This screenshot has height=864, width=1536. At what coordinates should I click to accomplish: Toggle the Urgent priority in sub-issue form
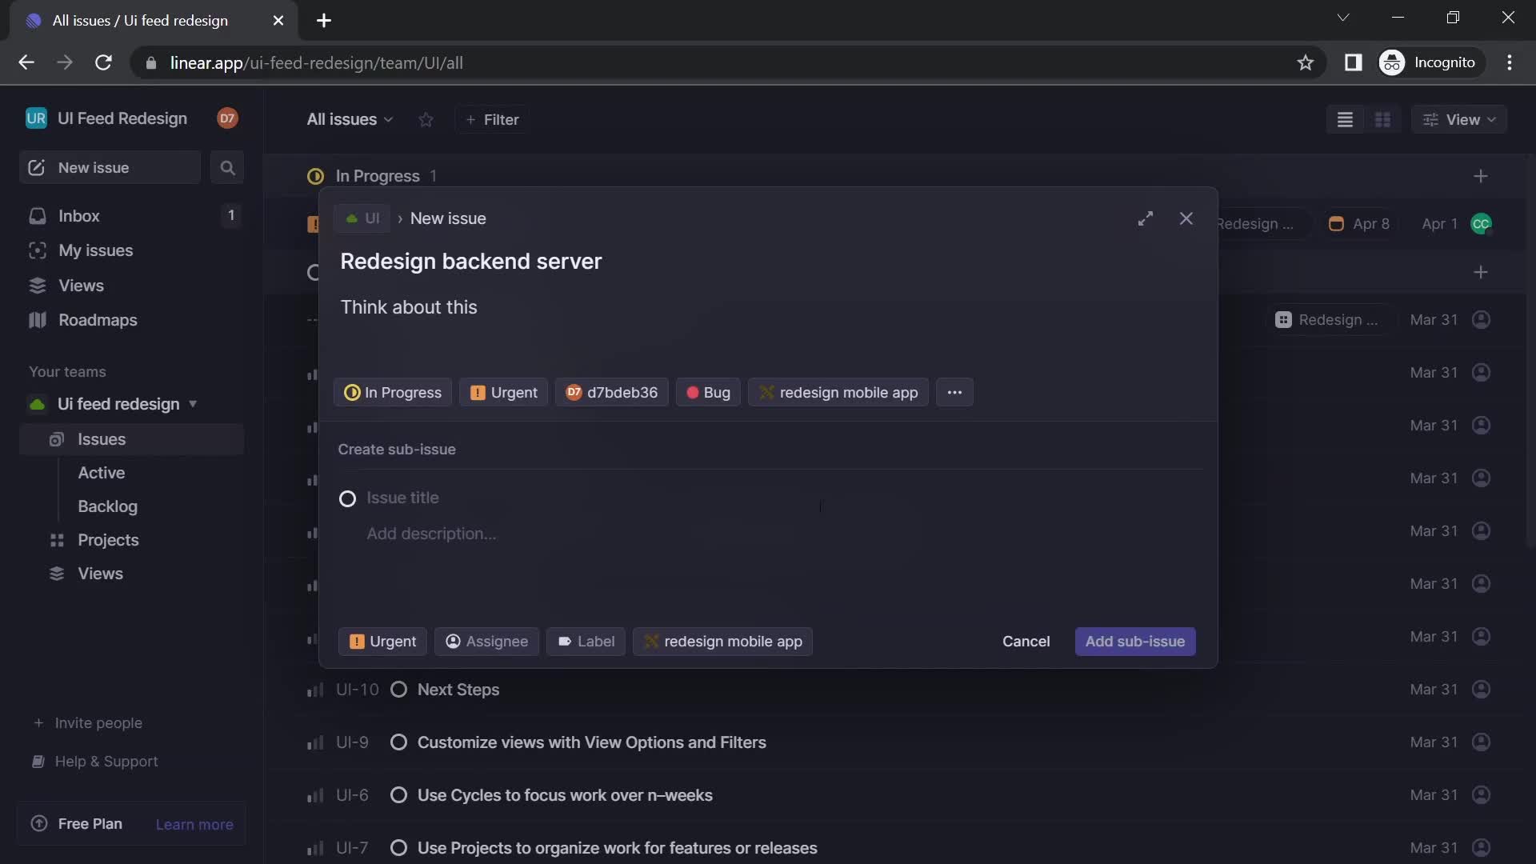[382, 640]
